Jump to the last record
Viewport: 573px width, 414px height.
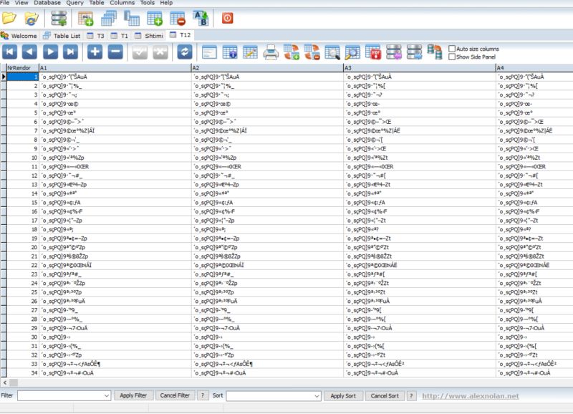(69, 51)
